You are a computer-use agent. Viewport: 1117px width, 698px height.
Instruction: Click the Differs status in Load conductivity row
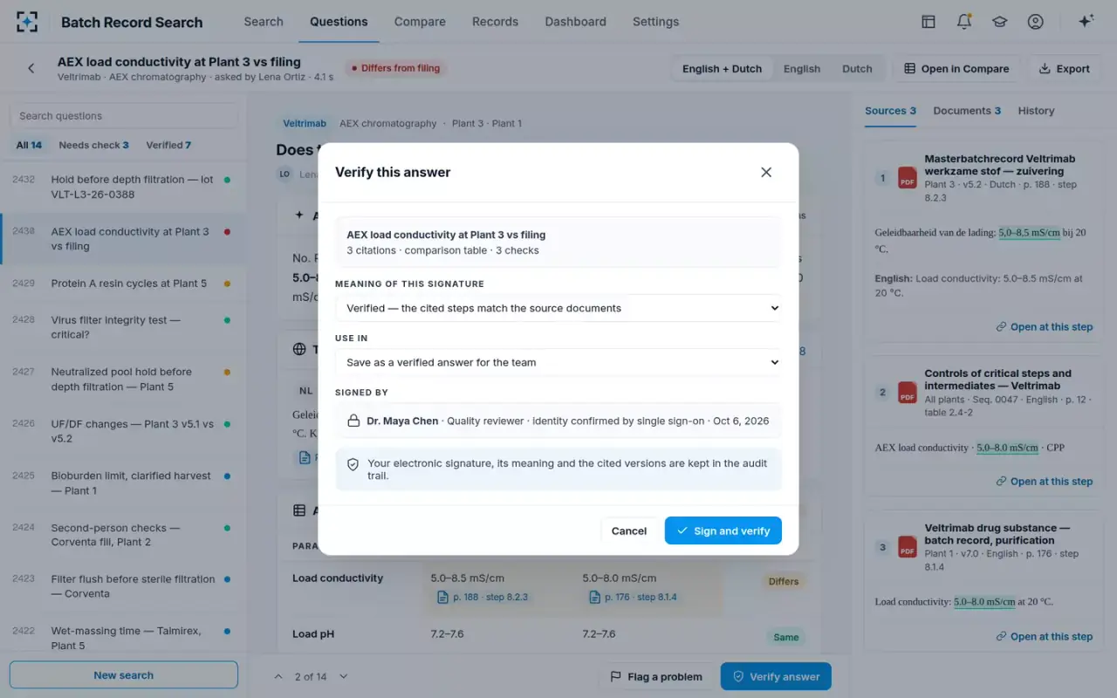(784, 581)
